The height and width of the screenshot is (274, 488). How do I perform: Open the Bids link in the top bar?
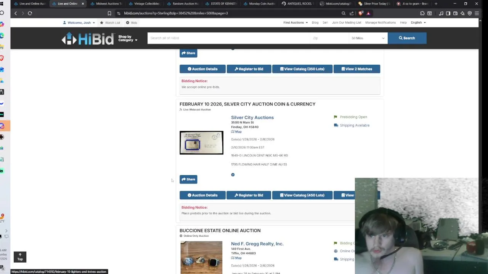tap(132, 23)
